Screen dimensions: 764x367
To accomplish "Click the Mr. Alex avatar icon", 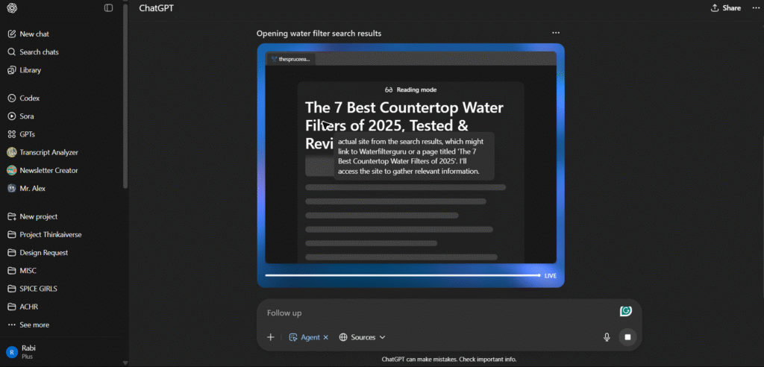I will [12, 189].
